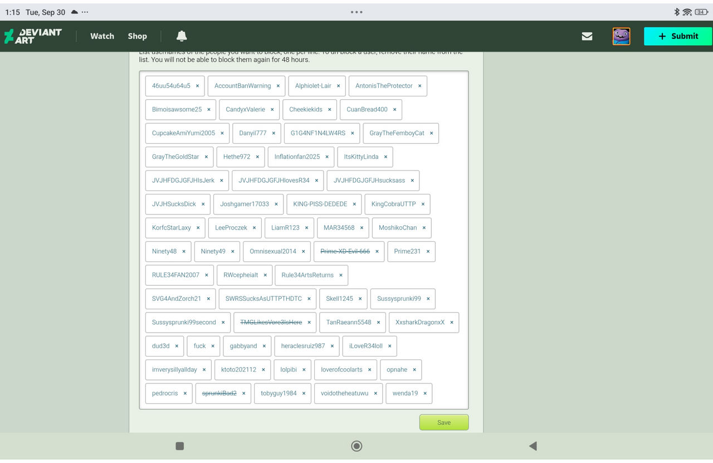713x463 pixels.
Task: Remove AccountBanWarning using its x
Action: (278, 86)
